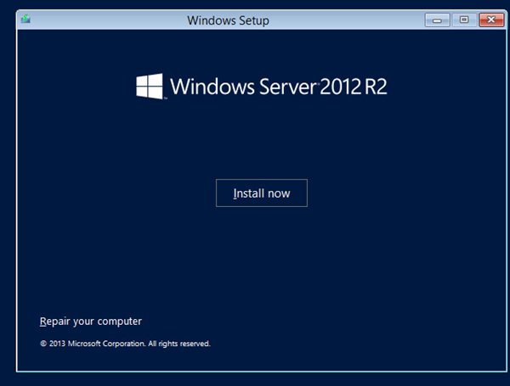Image resolution: width=510 pixels, height=386 pixels.
Task: Minimize the Windows Setup window
Action: tap(437, 20)
